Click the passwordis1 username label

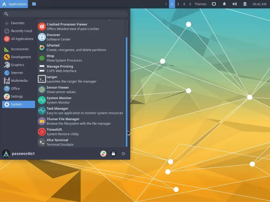click(23, 154)
